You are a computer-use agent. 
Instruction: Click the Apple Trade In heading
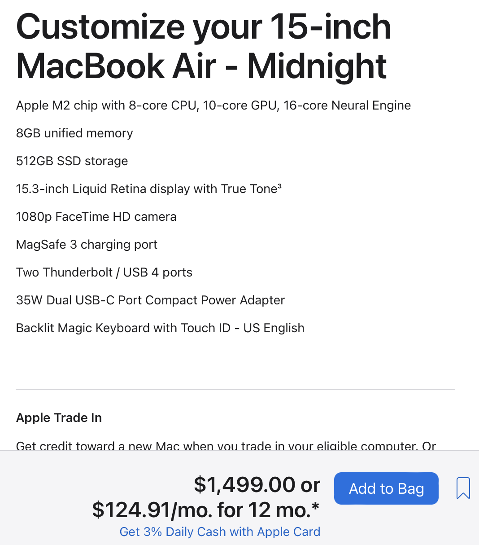coord(59,418)
